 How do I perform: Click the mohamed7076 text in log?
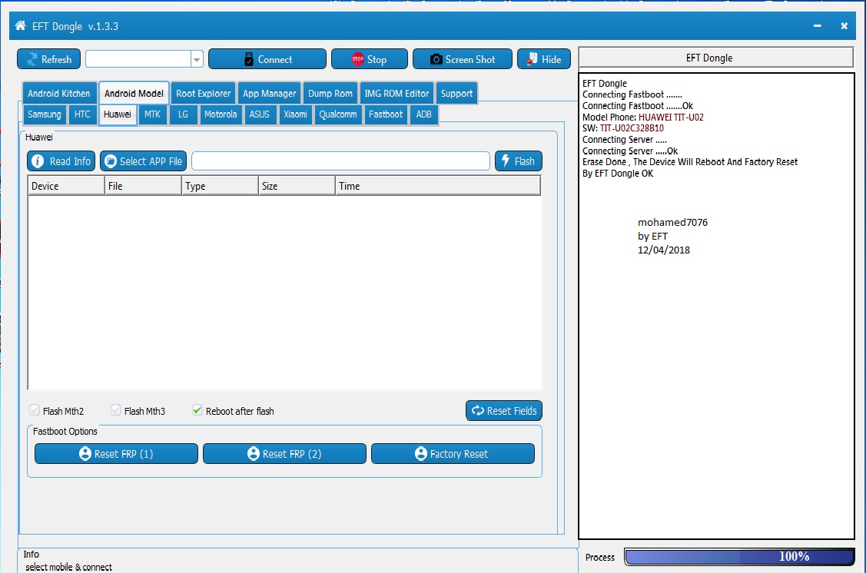tap(672, 223)
